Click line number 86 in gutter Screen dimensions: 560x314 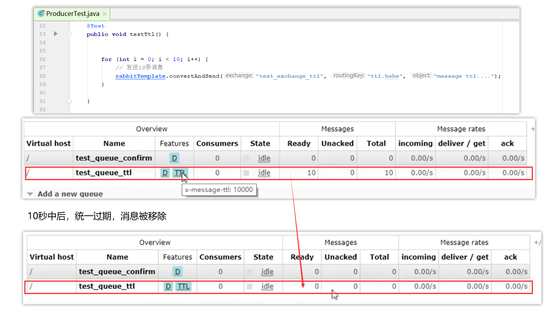pos(43,59)
